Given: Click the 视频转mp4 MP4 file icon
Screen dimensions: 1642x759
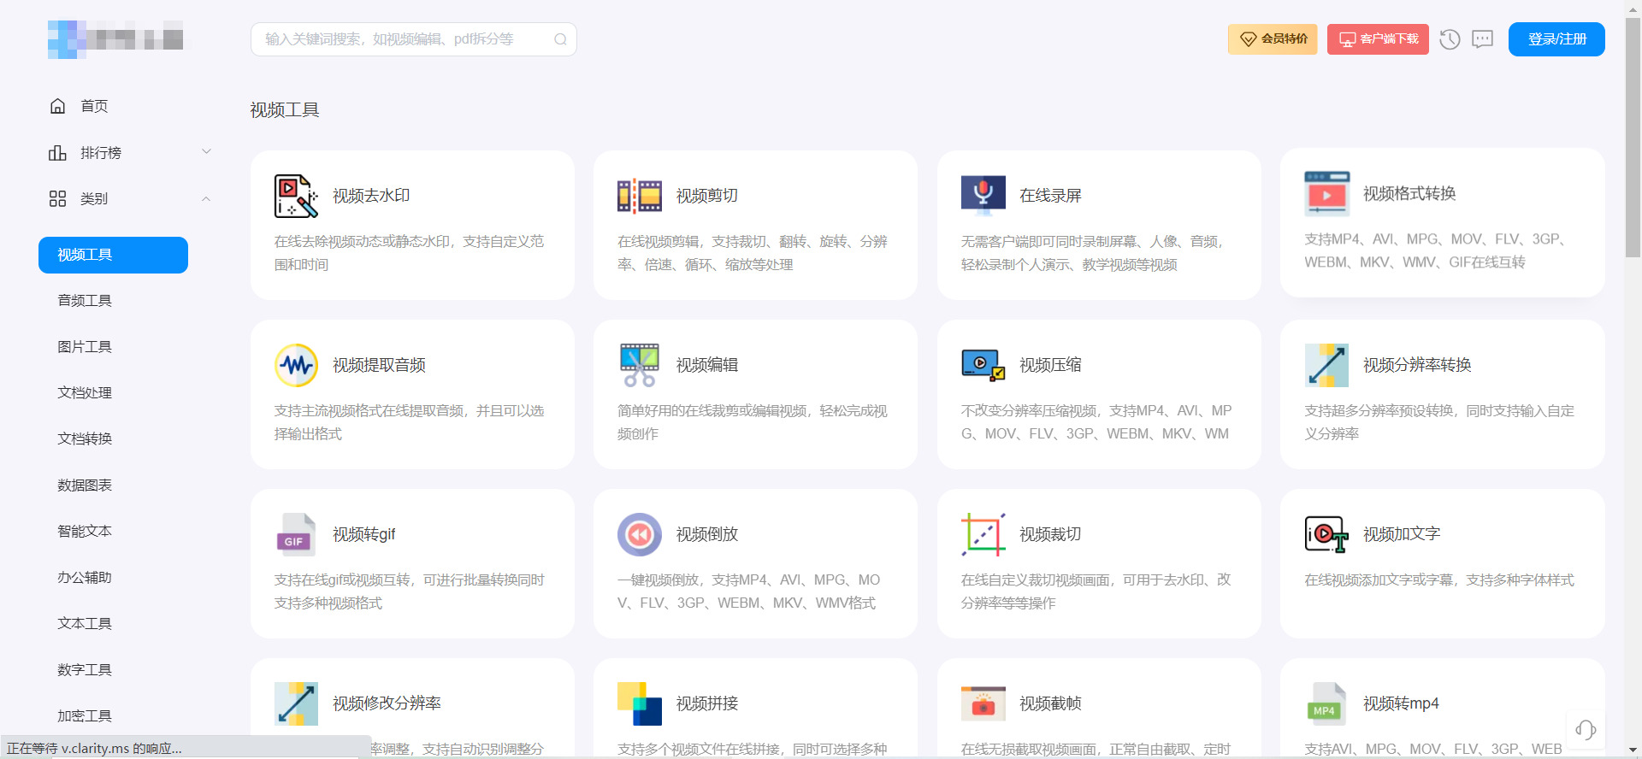Looking at the screenshot, I should click(1326, 703).
